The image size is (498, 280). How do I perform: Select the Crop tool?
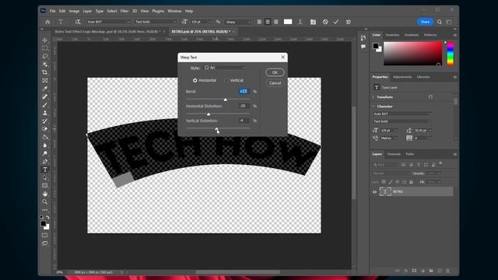(45, 72)
